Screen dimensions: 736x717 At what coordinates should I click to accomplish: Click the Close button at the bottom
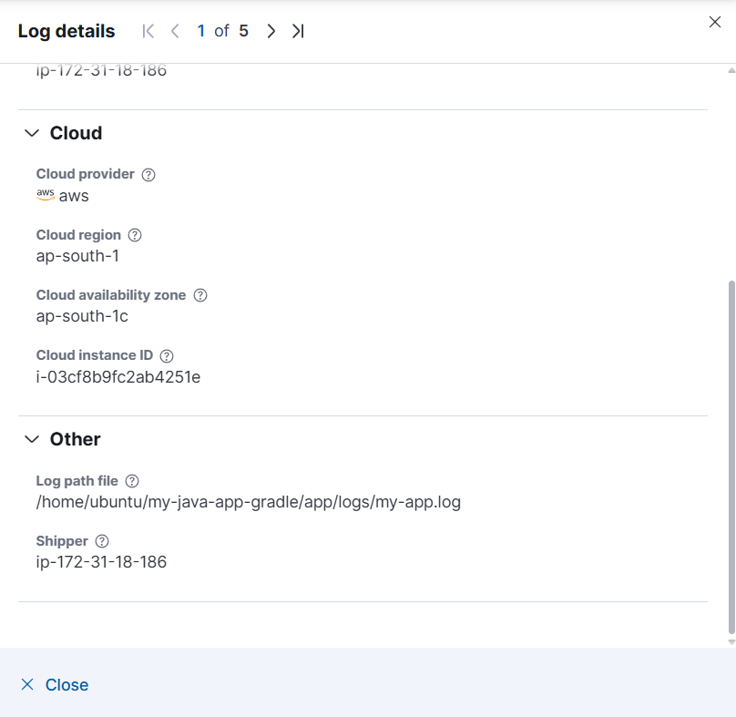click(x=55, y=684)
